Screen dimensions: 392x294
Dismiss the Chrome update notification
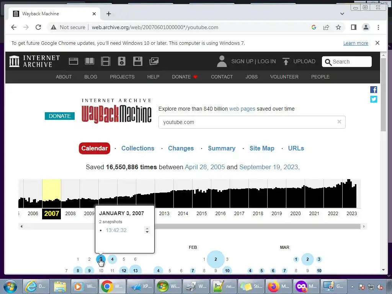coord(377,43)
